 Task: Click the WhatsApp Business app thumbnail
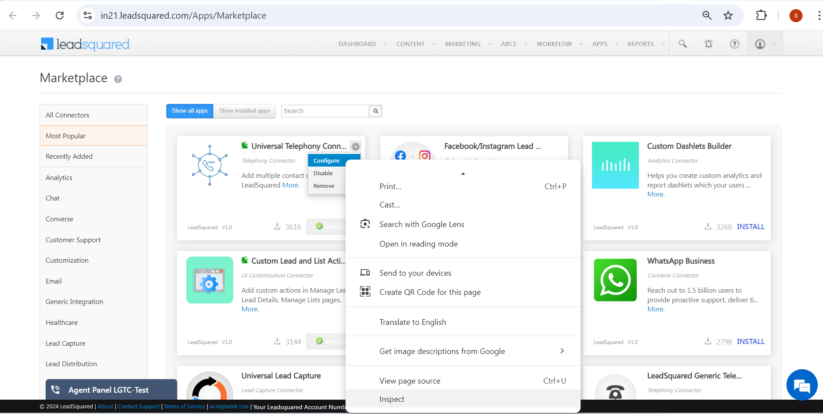pyautogui.click(x=615, y=280)
